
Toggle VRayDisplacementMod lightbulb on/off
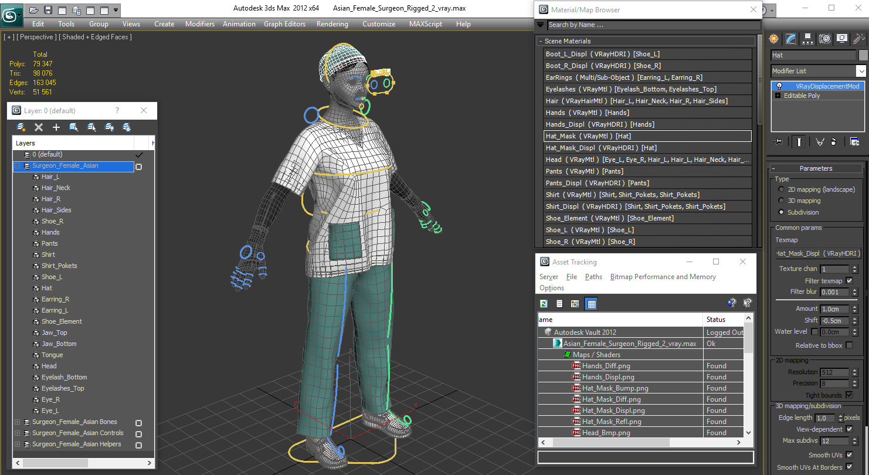[779, 86]
